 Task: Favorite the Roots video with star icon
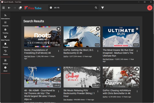click(x=58, y=29)
